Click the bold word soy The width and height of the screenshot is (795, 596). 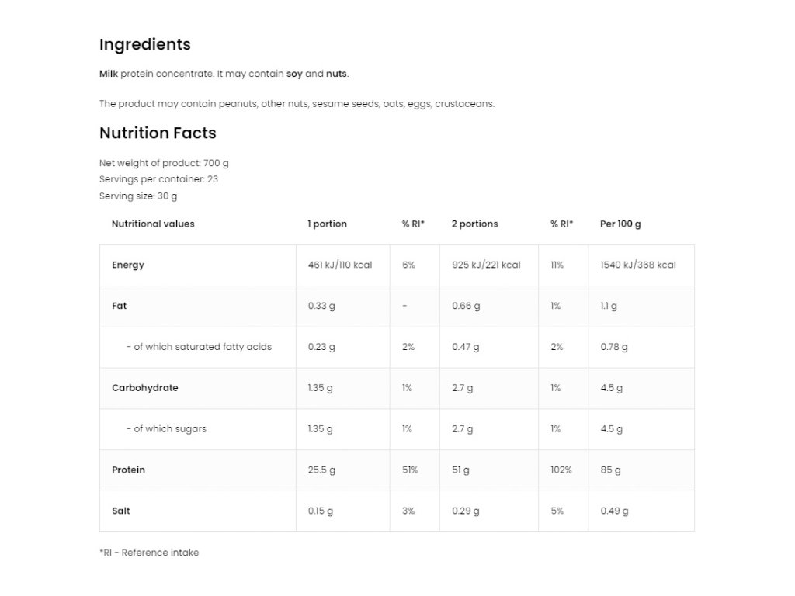pos(294,74)
